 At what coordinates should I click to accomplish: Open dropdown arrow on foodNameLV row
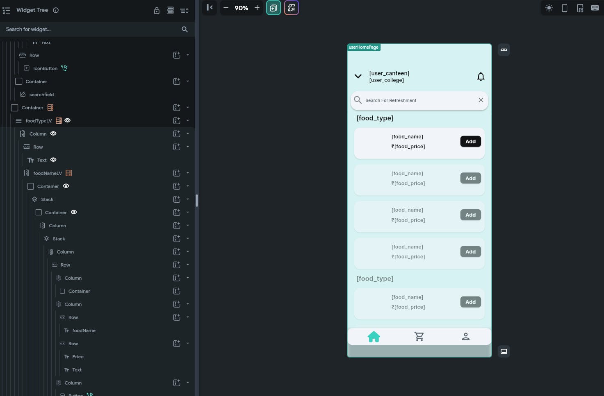(188, 173)
